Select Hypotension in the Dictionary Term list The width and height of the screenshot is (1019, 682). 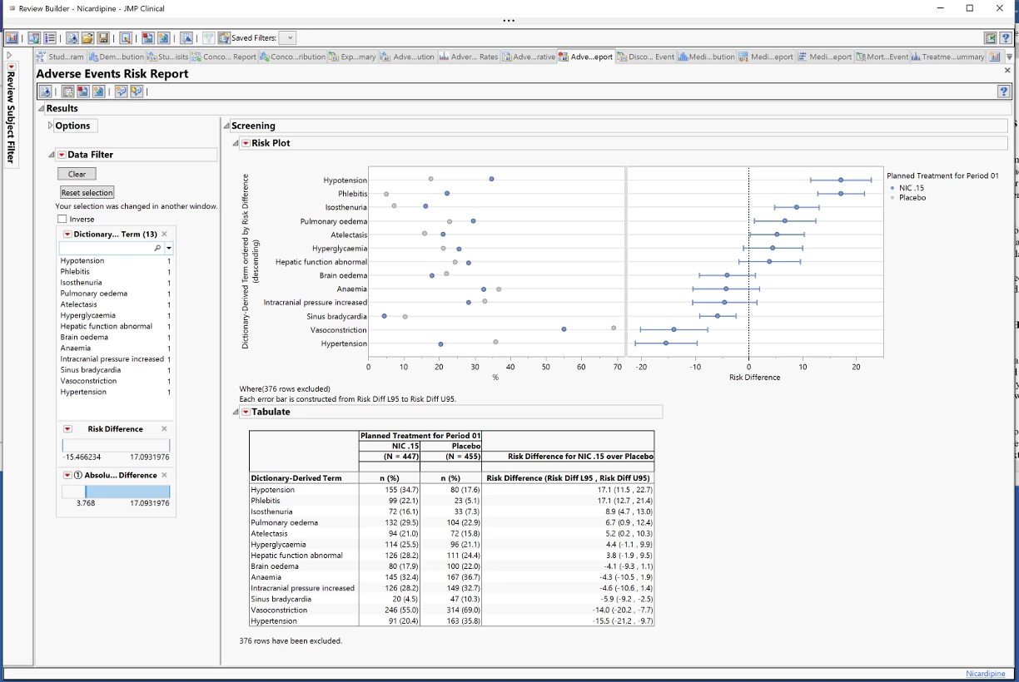[81, 260]
